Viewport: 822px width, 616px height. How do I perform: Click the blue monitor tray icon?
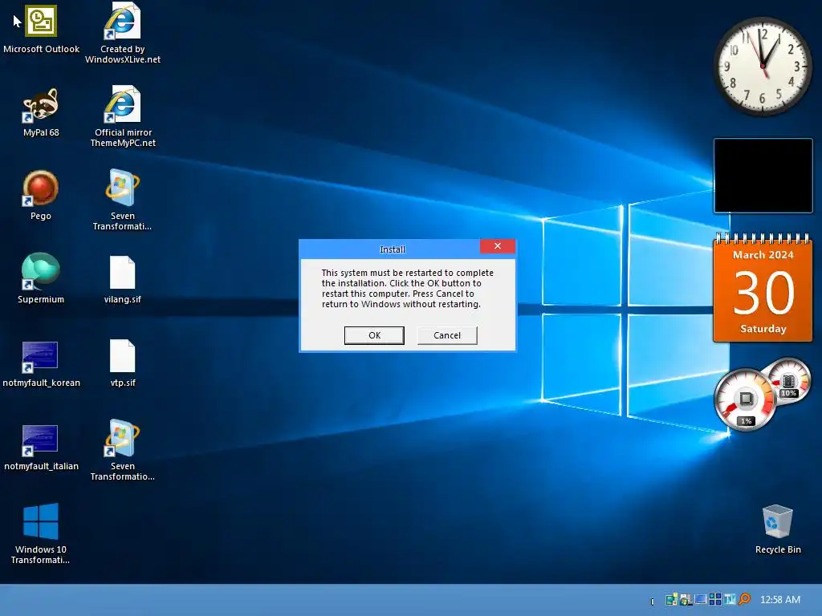(x=700, y=599)
